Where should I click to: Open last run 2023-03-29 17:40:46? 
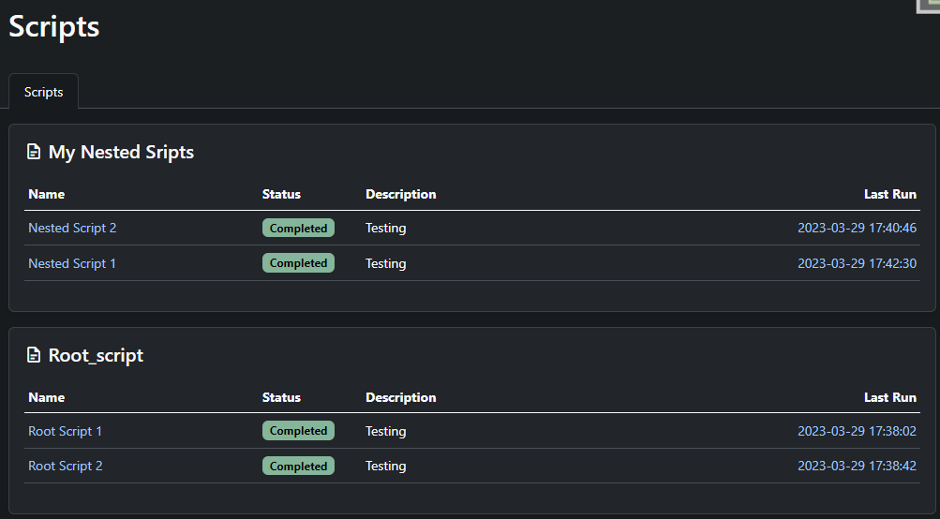[857, 228]
